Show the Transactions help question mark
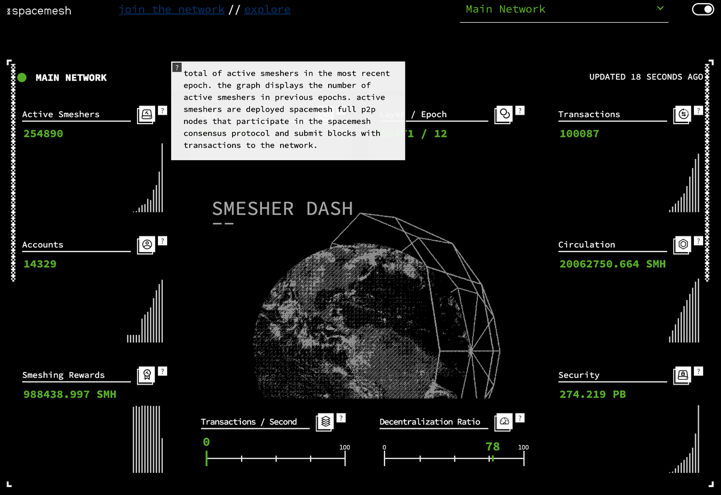721x495 pixels. 698,110
